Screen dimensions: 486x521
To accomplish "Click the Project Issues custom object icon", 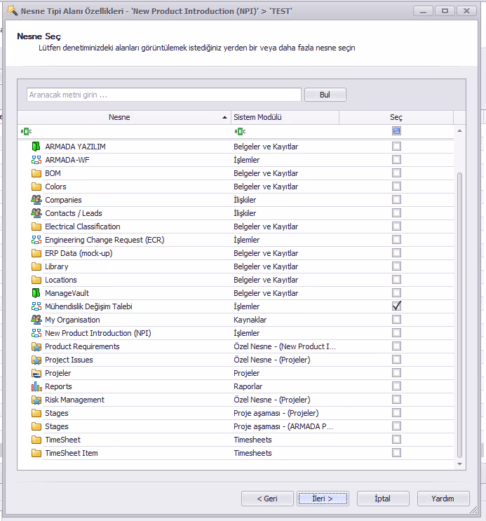I will 36,360.
